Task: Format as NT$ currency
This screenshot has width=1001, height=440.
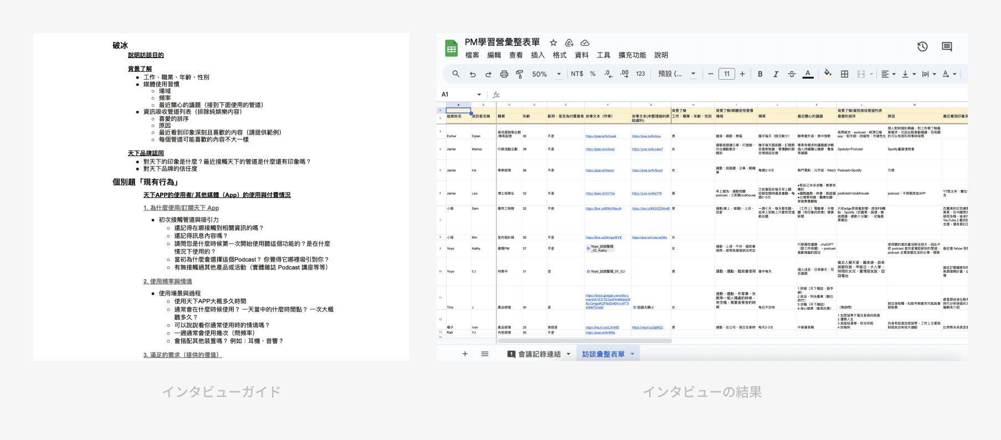Action: [577, 74]
